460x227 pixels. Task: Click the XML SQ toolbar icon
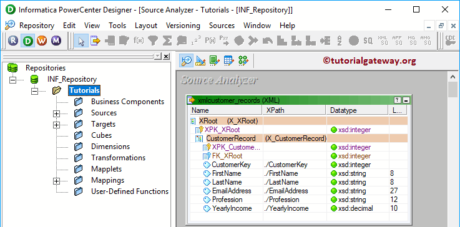(x=383, y=41)
